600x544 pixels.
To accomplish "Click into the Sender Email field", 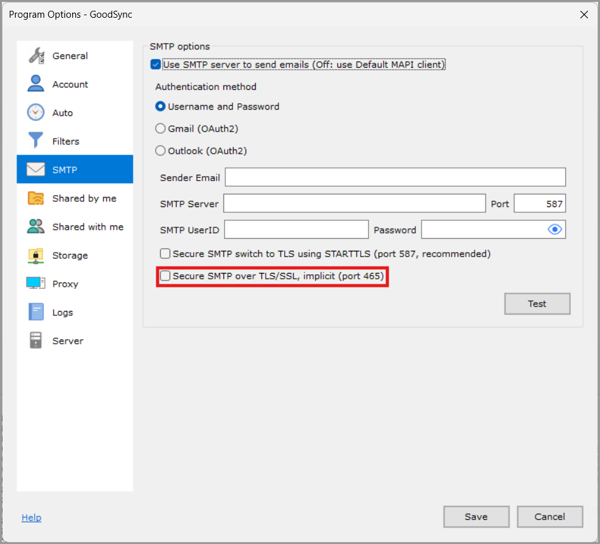I will tap(396, 177).
